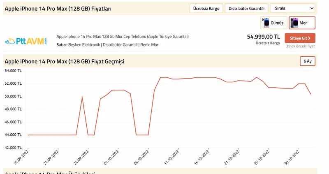This screenshot has width=329, height=174.
Task: Click the 42.000 TL axis label
Action: tap(13, 148)
